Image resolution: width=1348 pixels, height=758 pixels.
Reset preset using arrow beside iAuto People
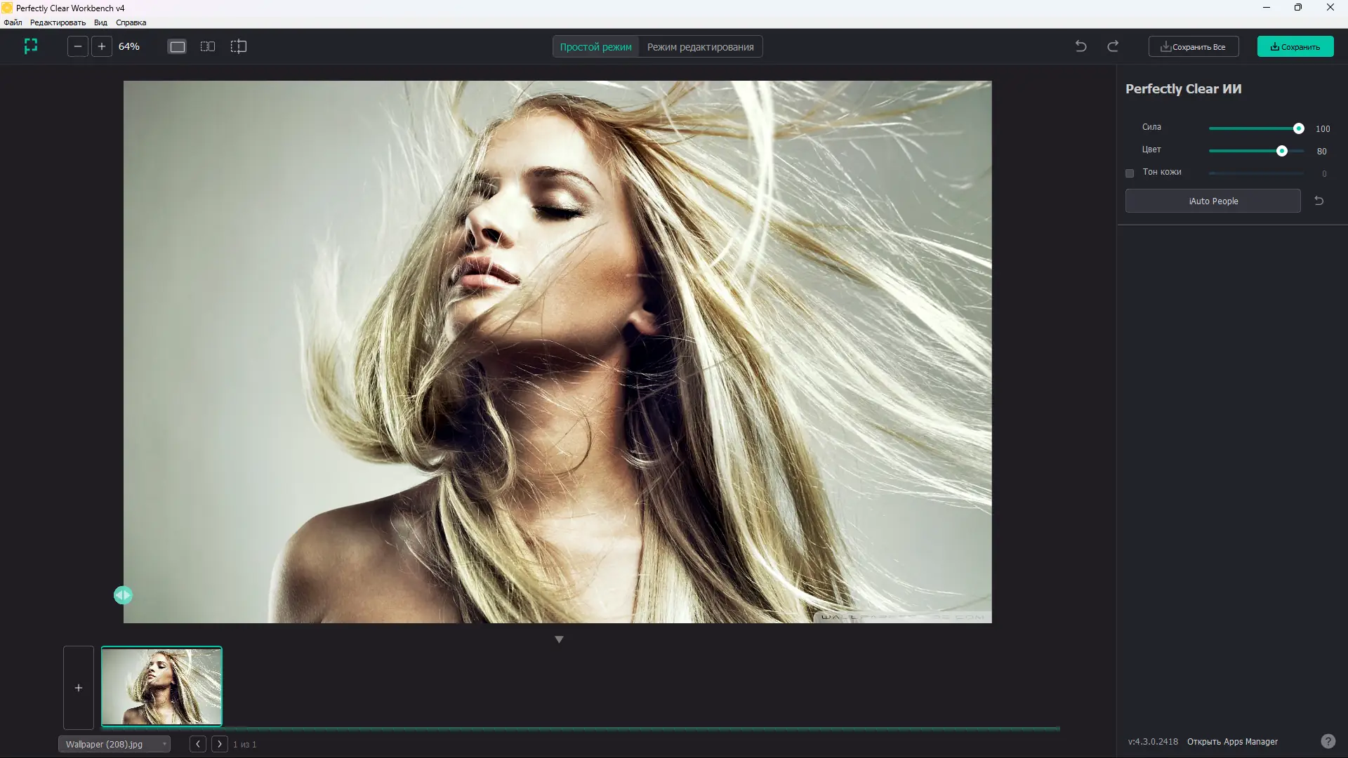(1319, 201)
